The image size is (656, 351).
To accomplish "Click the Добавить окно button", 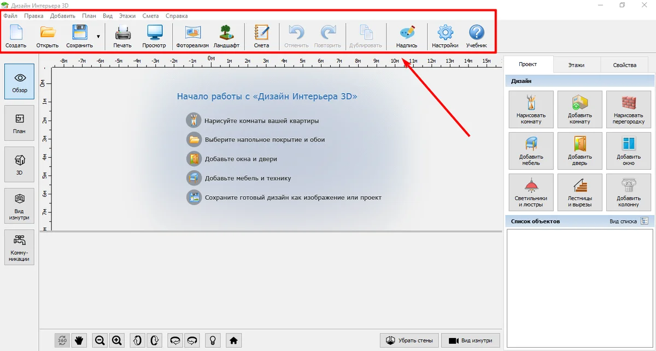I will tap(629, 151).
